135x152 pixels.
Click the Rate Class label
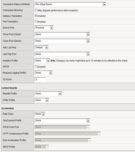pos(8,114)
